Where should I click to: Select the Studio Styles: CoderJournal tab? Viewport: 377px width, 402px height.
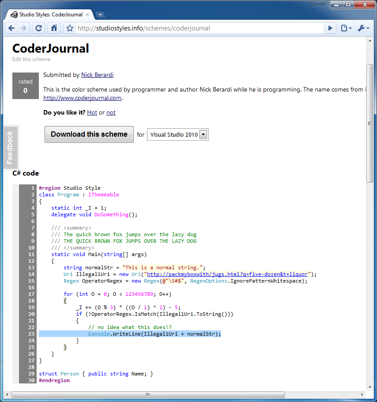pyautogui.click(x=49, y=14)
